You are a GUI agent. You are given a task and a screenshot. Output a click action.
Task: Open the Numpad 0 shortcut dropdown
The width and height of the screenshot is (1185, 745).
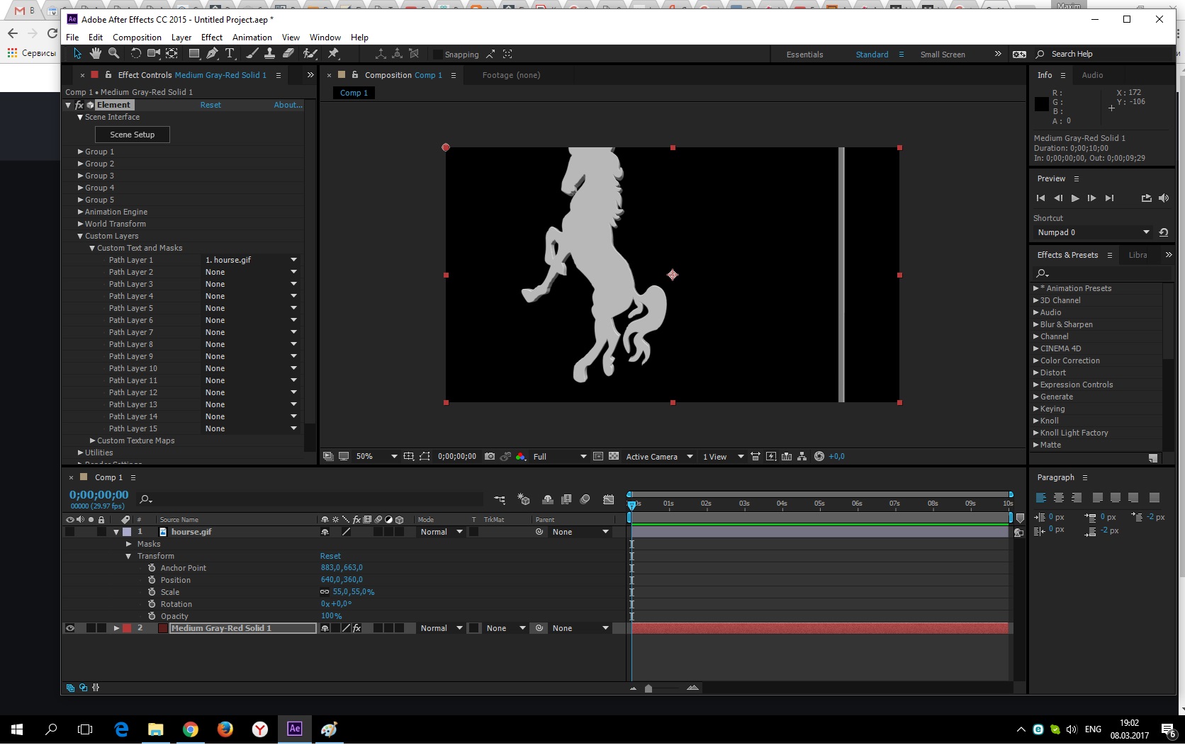point(1093,232)
